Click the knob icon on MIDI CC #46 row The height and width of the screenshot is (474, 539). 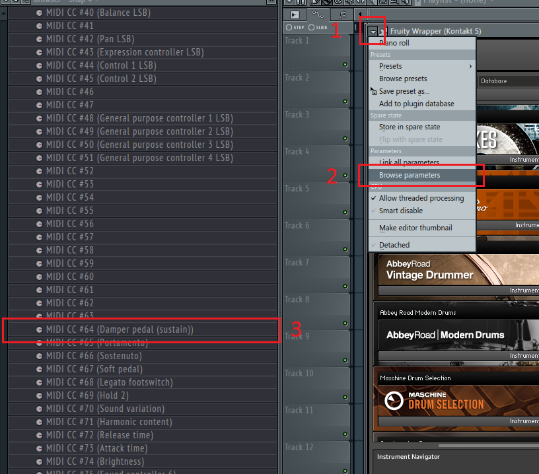click(39, 92)
